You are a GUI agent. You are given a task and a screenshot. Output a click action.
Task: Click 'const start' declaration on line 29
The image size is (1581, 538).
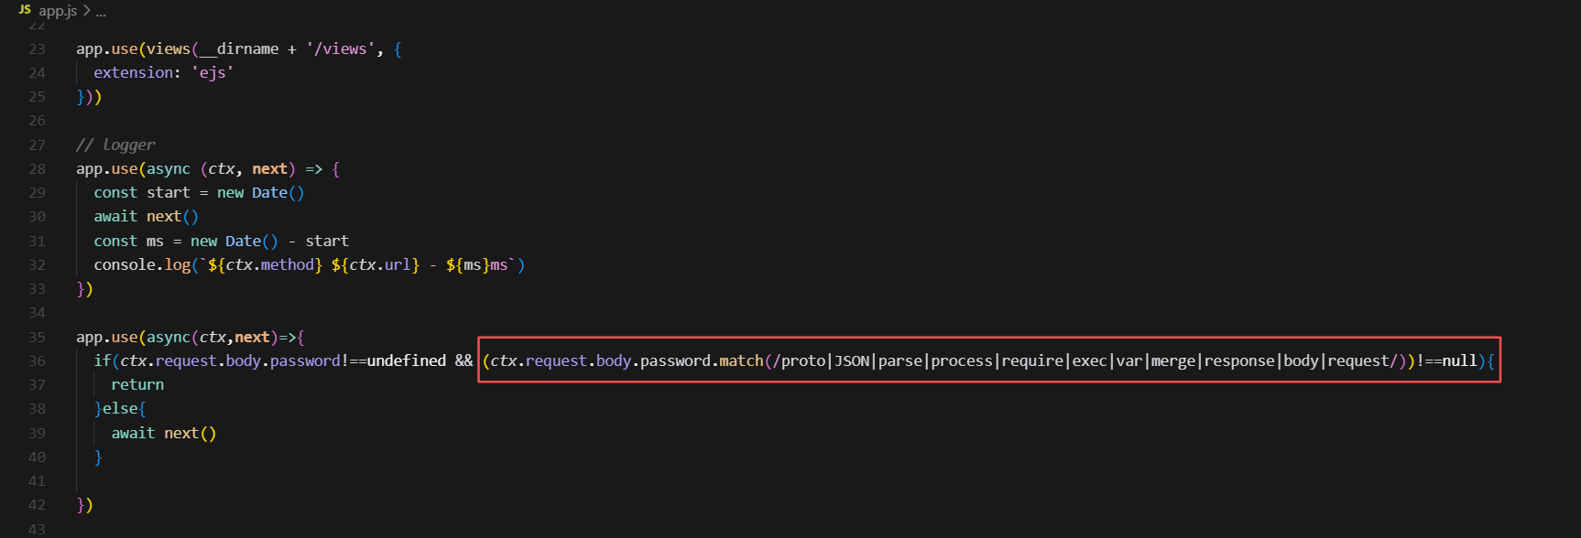pyautogui.click(x=142, y=193)
